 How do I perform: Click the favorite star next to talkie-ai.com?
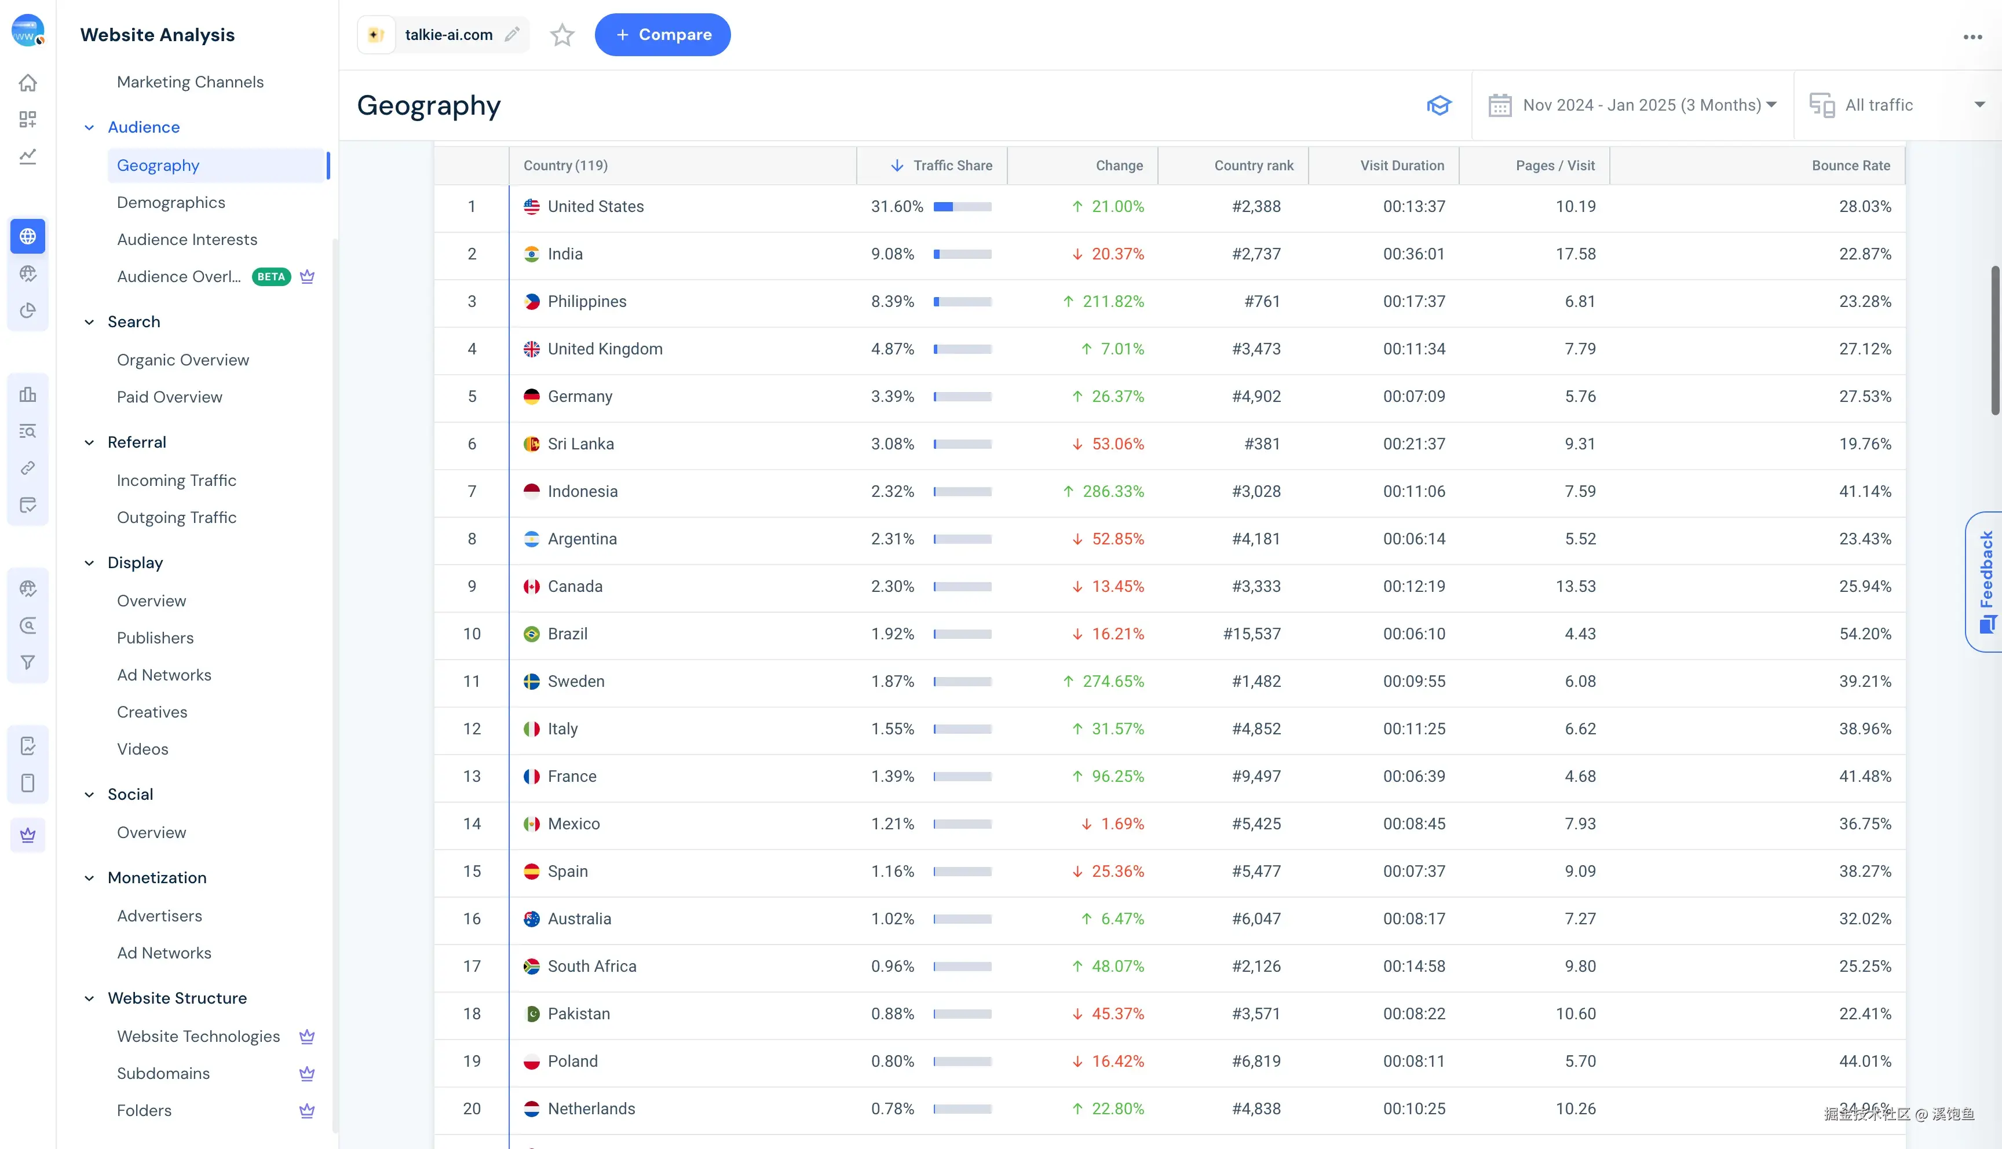(562, 35)
